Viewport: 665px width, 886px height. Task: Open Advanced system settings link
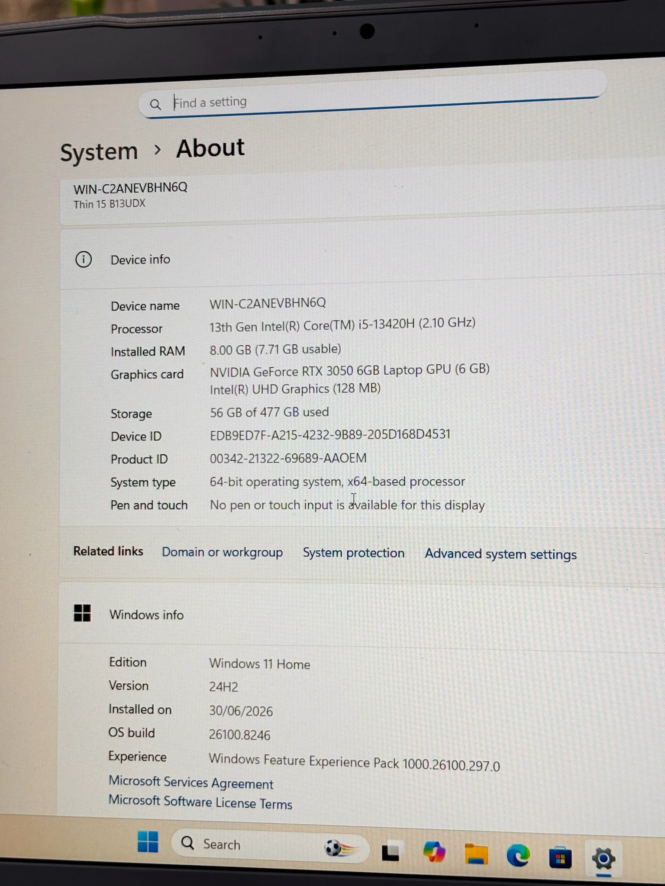coord(500,554)
